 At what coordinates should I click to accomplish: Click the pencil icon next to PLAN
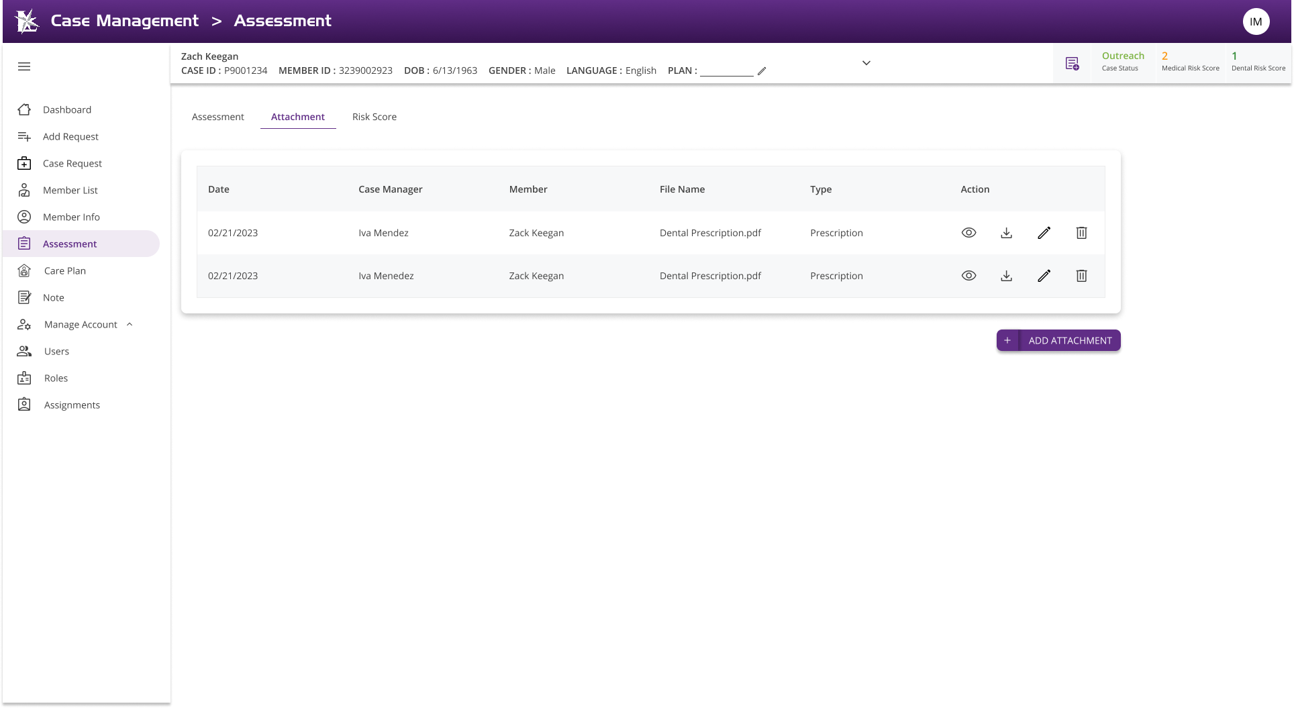(x=762, y=71)
